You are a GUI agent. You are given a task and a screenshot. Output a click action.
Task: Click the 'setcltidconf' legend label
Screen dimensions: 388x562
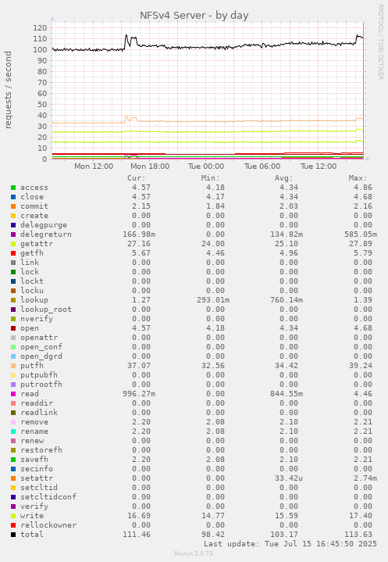click(x=48, y=497)
